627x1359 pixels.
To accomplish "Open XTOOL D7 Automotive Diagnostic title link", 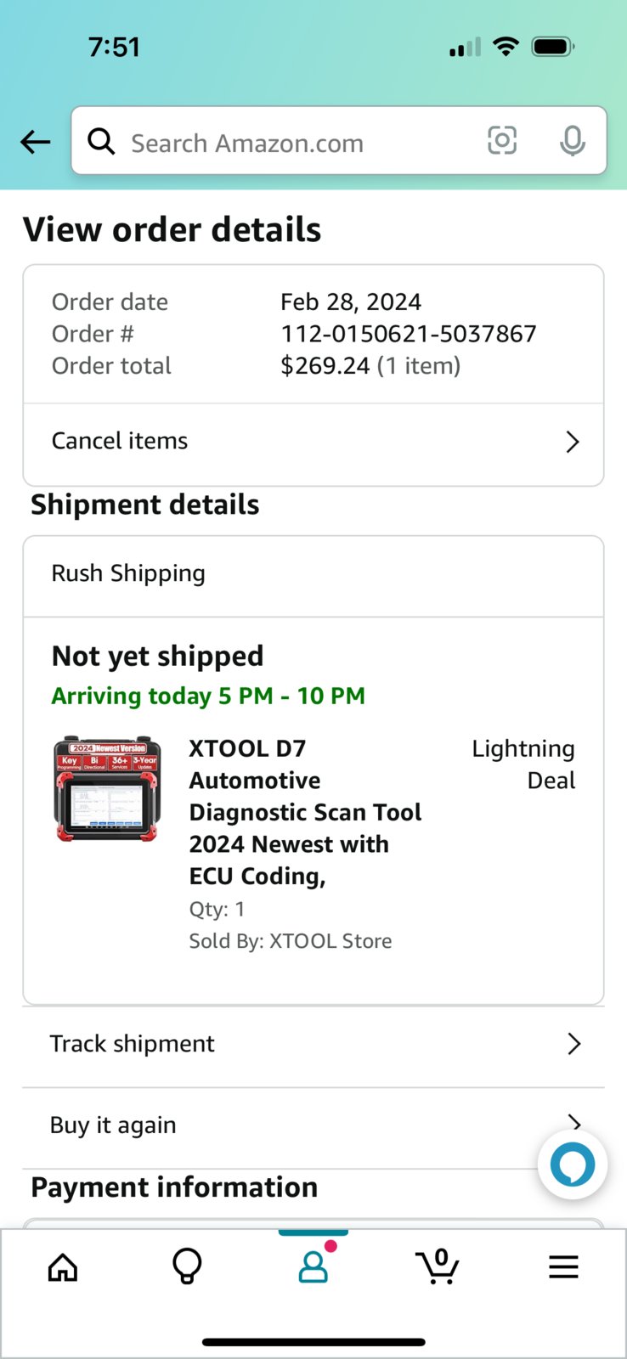I will (x=306, y=812).
